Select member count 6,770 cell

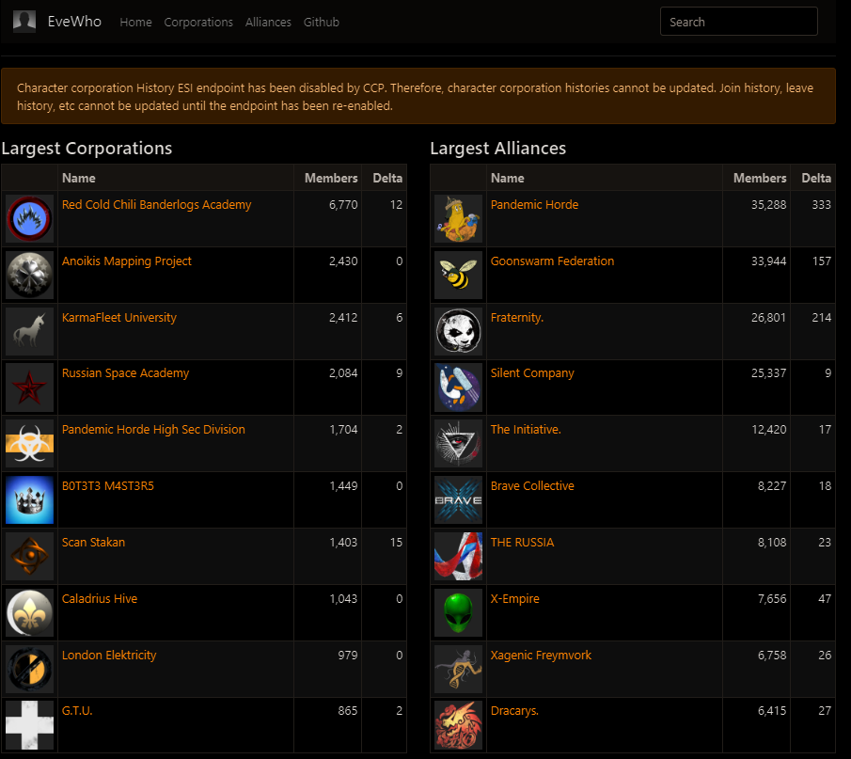[x=343, y=205]
